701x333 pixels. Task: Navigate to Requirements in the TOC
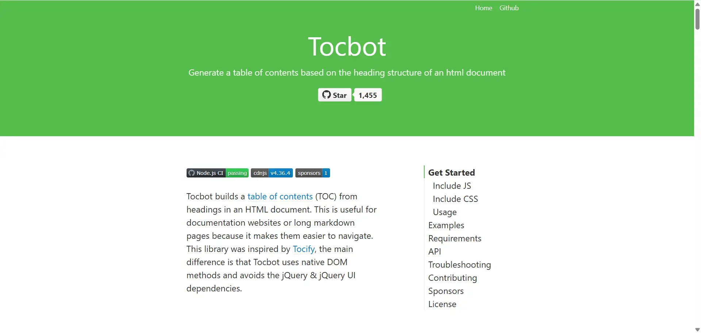[455, 238]
